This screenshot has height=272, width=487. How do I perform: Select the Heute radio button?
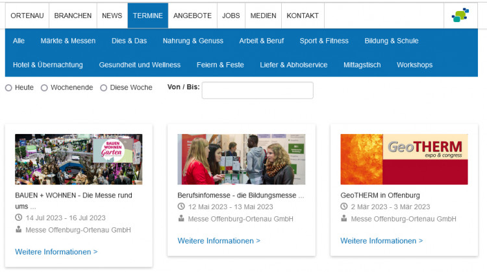(x=9, y=88)
